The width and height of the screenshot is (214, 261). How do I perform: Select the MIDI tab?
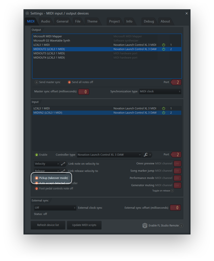click(31, 22)
